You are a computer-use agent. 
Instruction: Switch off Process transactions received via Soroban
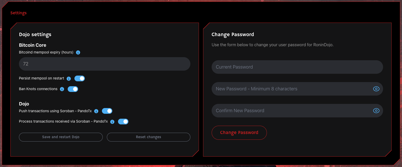(123, 121)
